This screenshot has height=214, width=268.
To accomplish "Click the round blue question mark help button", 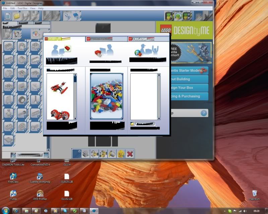I will click(204, 113).
